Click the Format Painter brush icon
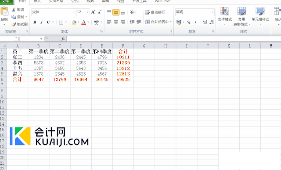 pos(14,24)
